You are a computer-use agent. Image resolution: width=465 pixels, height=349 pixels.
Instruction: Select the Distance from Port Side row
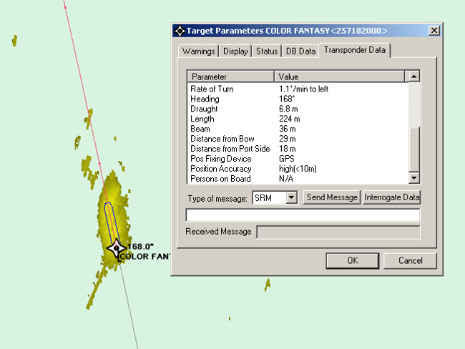click(x=298, y=149)
